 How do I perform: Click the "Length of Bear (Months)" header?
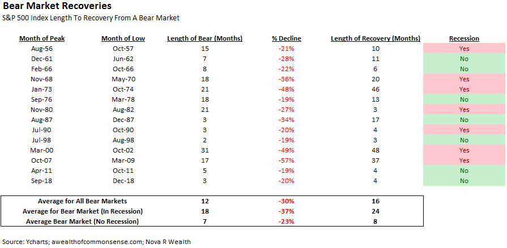[x=205, y=38]
